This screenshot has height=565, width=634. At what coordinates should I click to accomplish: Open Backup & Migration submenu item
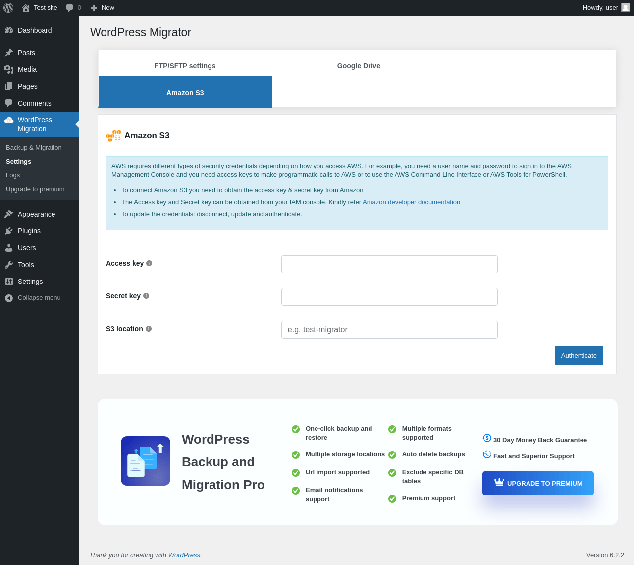[x=34, y=148]
